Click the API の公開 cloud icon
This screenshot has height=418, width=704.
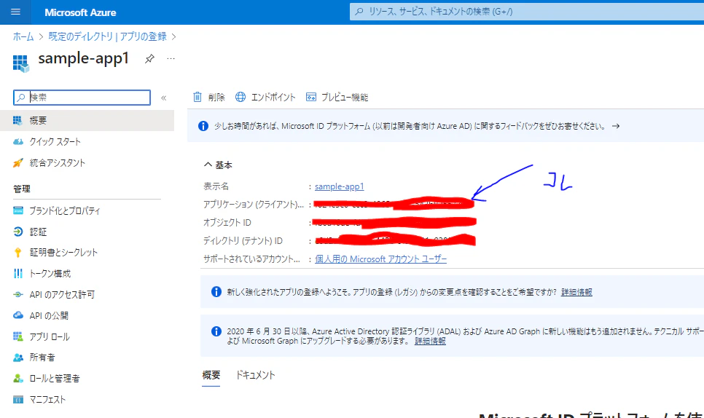coord(18,315)
